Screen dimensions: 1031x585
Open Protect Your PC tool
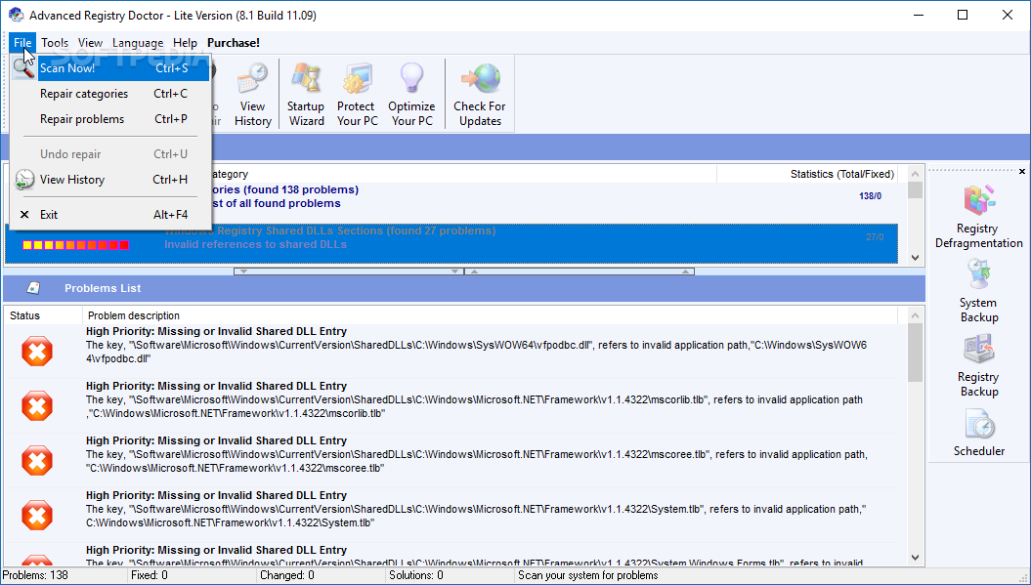(357, 94)
